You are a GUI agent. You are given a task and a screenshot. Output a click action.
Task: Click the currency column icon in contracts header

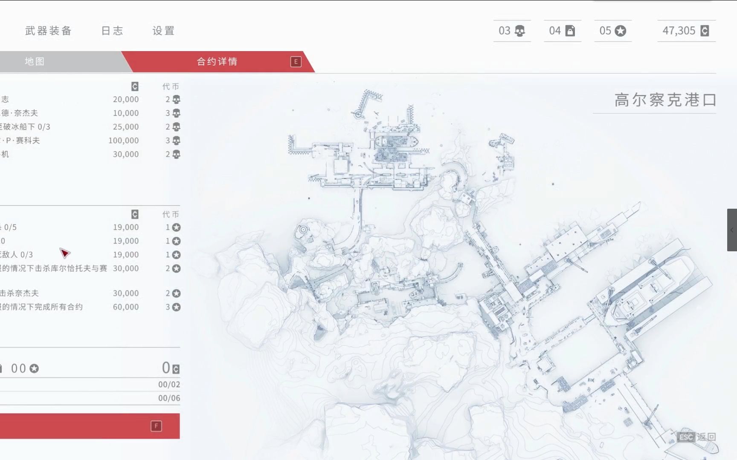click(135, 86)
